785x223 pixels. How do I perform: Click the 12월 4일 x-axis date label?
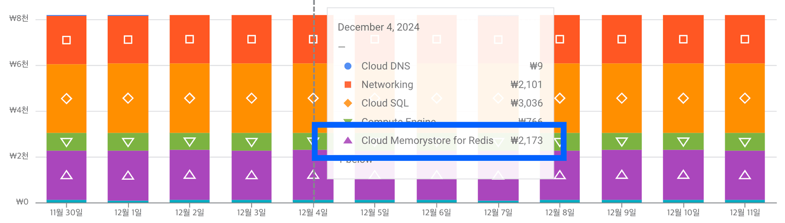(313, 213)
